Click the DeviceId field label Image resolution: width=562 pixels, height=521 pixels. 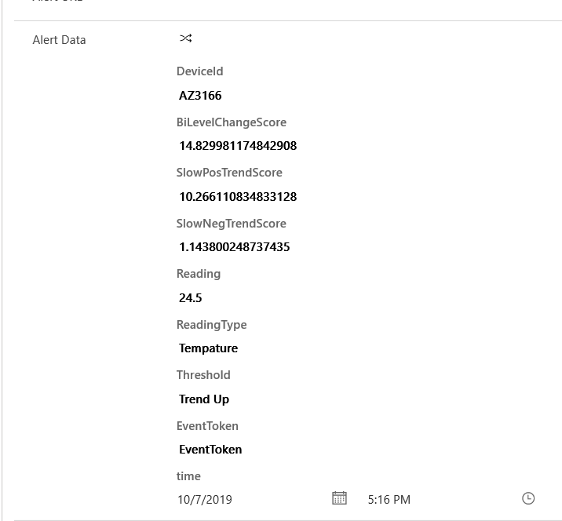coord(199,71)
